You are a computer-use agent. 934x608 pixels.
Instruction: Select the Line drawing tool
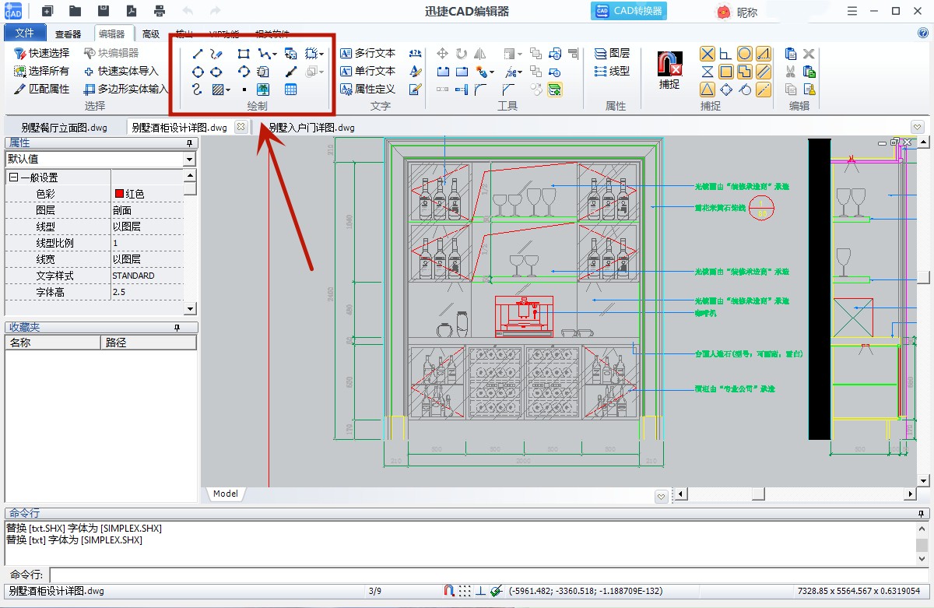(x=198, y=54)
